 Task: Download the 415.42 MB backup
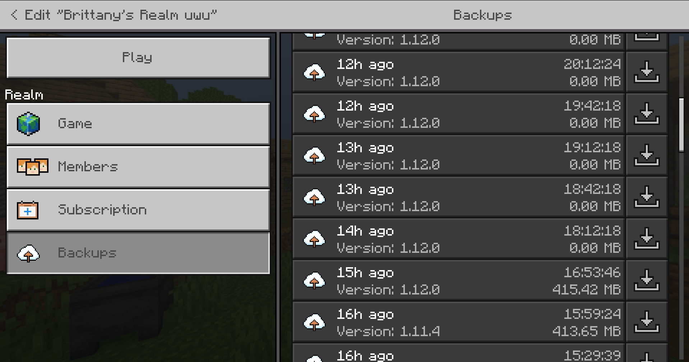pyautogui.click(x=647, y=280)
